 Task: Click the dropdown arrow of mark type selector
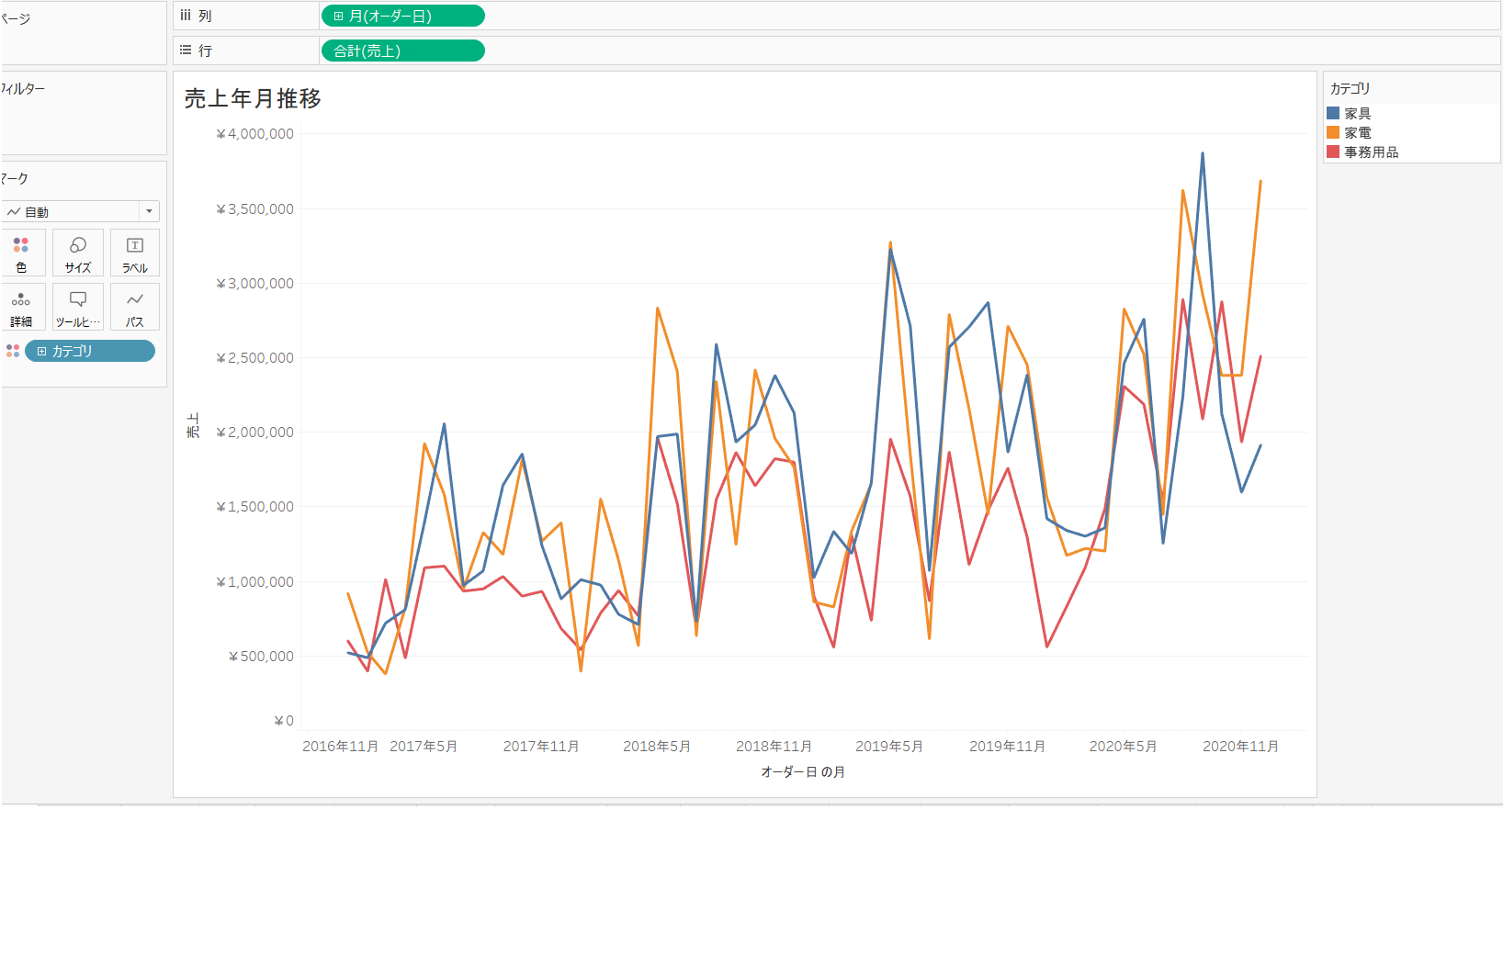[x=149, y=211]
